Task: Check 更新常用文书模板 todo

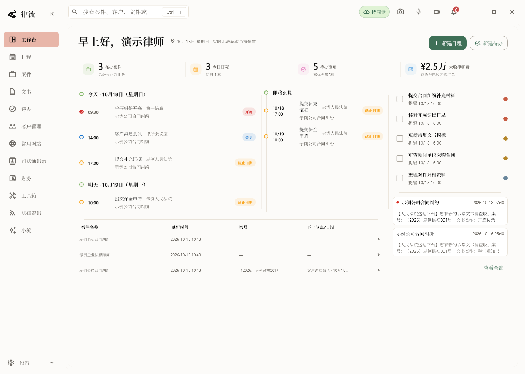Action: [x=400, y=139]
